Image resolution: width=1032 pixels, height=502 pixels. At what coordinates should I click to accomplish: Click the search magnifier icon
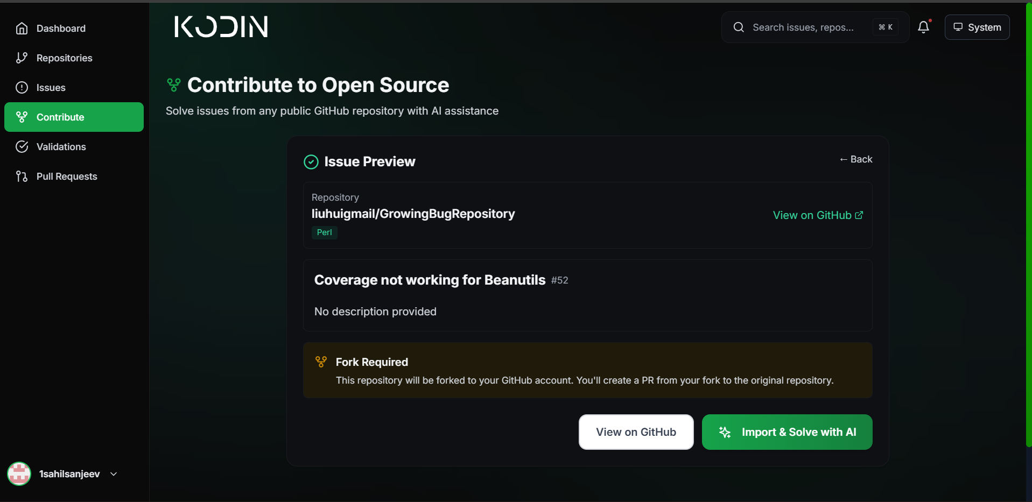pos(739,27)
